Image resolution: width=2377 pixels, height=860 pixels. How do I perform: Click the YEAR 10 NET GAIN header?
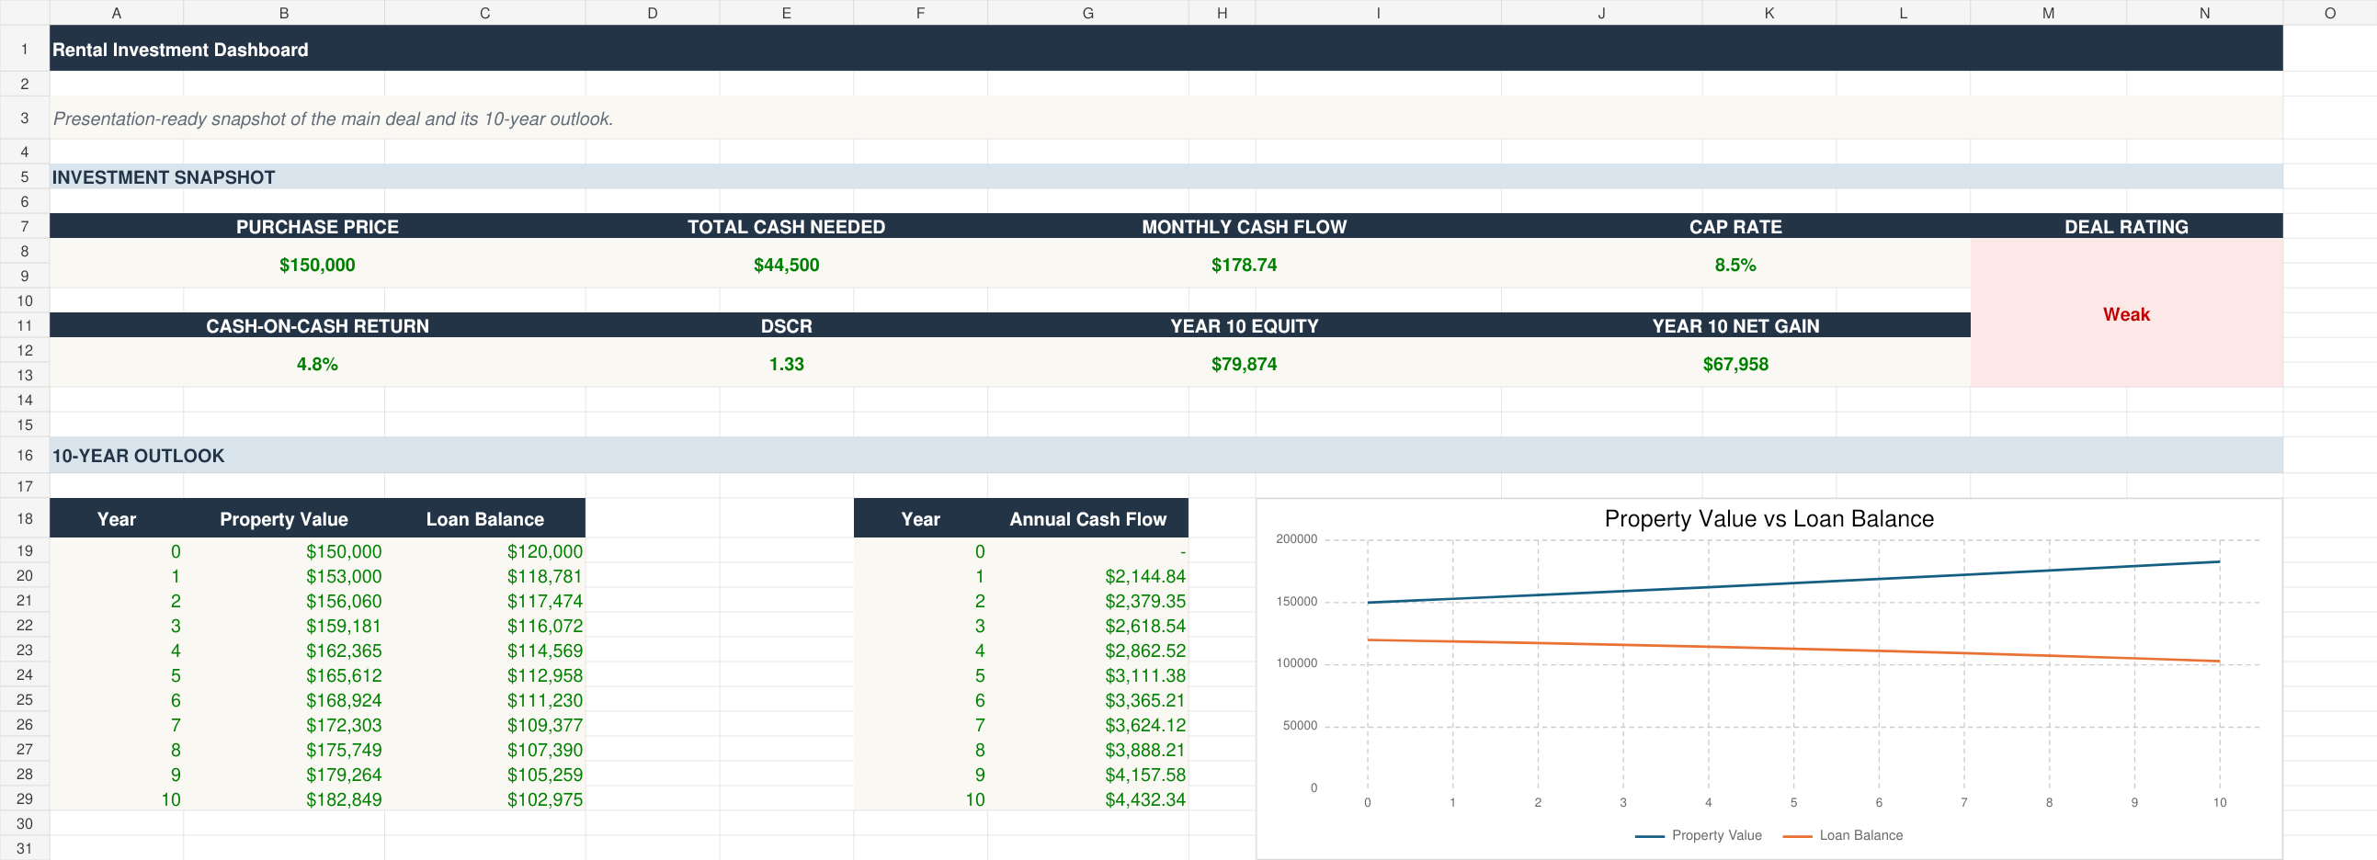point(1735,326)
